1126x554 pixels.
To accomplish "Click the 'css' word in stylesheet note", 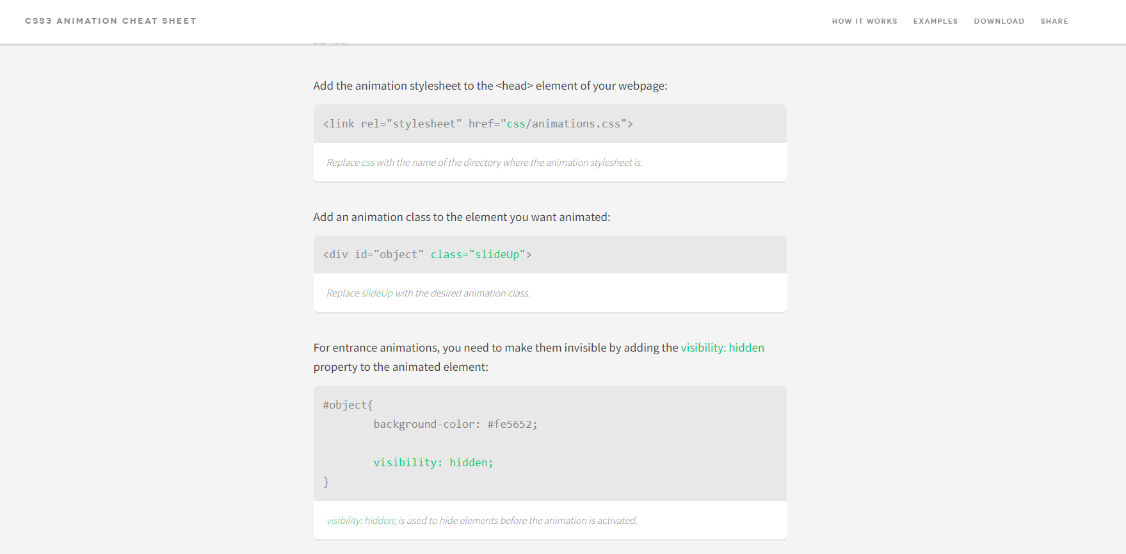I will pos(368,163).
